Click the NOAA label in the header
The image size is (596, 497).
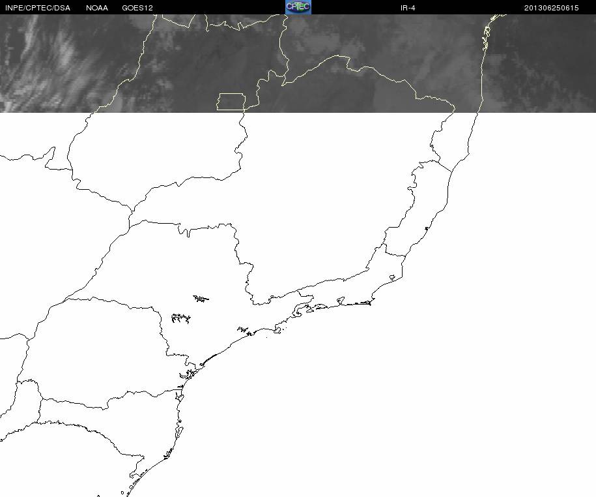tap(97, 8)
